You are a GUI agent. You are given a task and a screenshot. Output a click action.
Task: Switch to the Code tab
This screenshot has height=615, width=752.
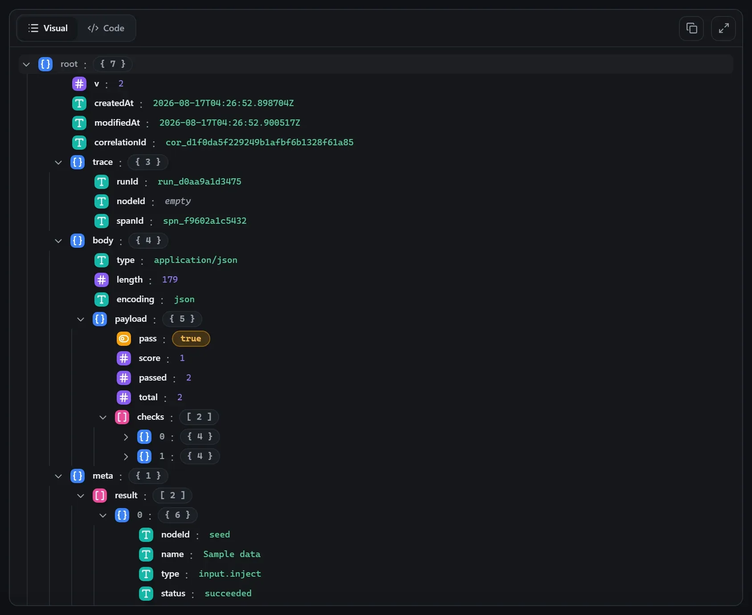[x=106, y=28]
